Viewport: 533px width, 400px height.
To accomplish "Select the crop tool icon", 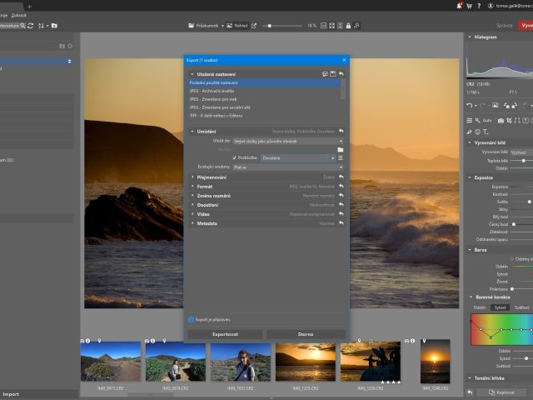I will [509, 120].
